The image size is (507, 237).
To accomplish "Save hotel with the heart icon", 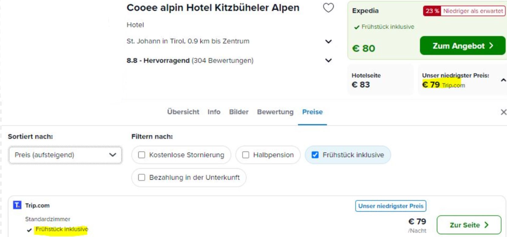I will point(328,8).
